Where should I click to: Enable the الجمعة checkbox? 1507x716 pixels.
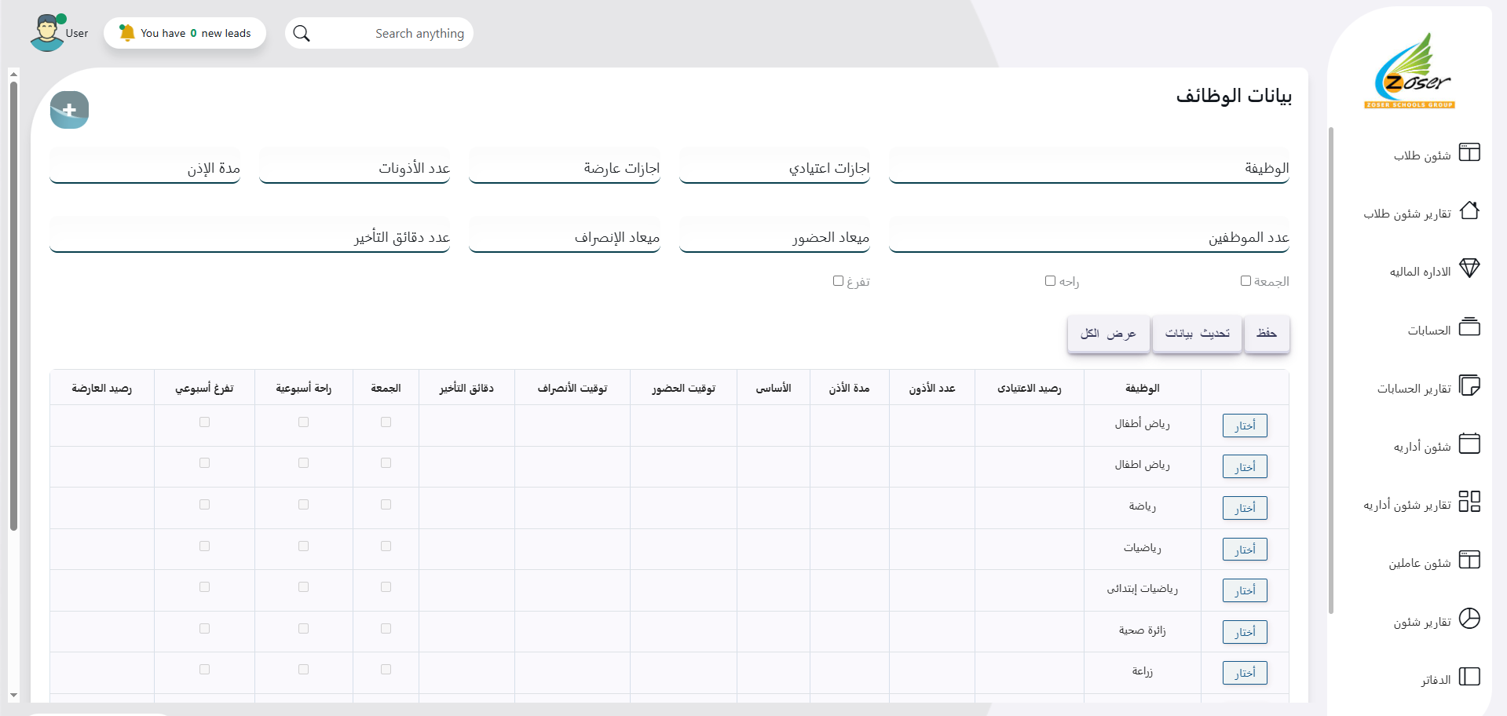[1245, 281]
